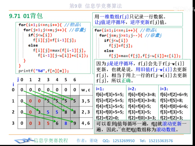Click the 9.71 01背包 section heading

pyautogui.click(x=26, y=16)
